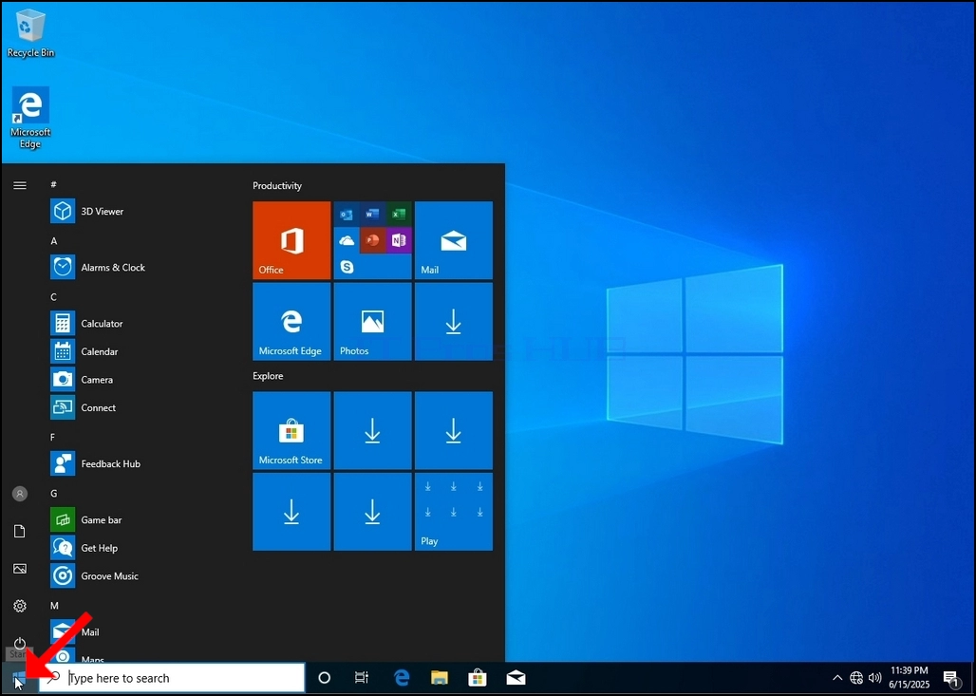
Task: Click downloading tile right of Microsoft Store
Action: (x=372, y=430)
